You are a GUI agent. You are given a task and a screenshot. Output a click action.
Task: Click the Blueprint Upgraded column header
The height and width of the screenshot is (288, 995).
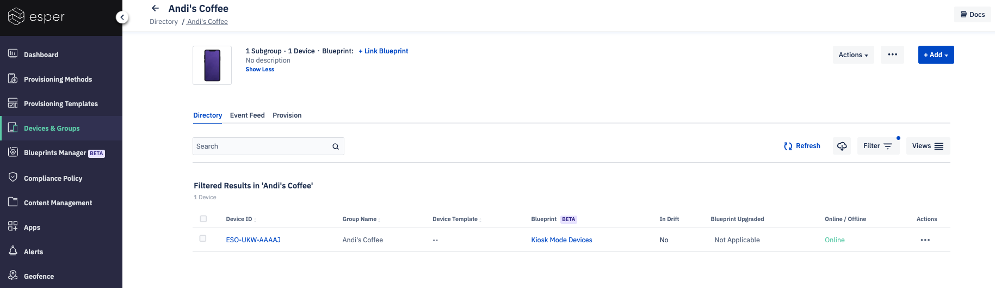coord(737,219)
